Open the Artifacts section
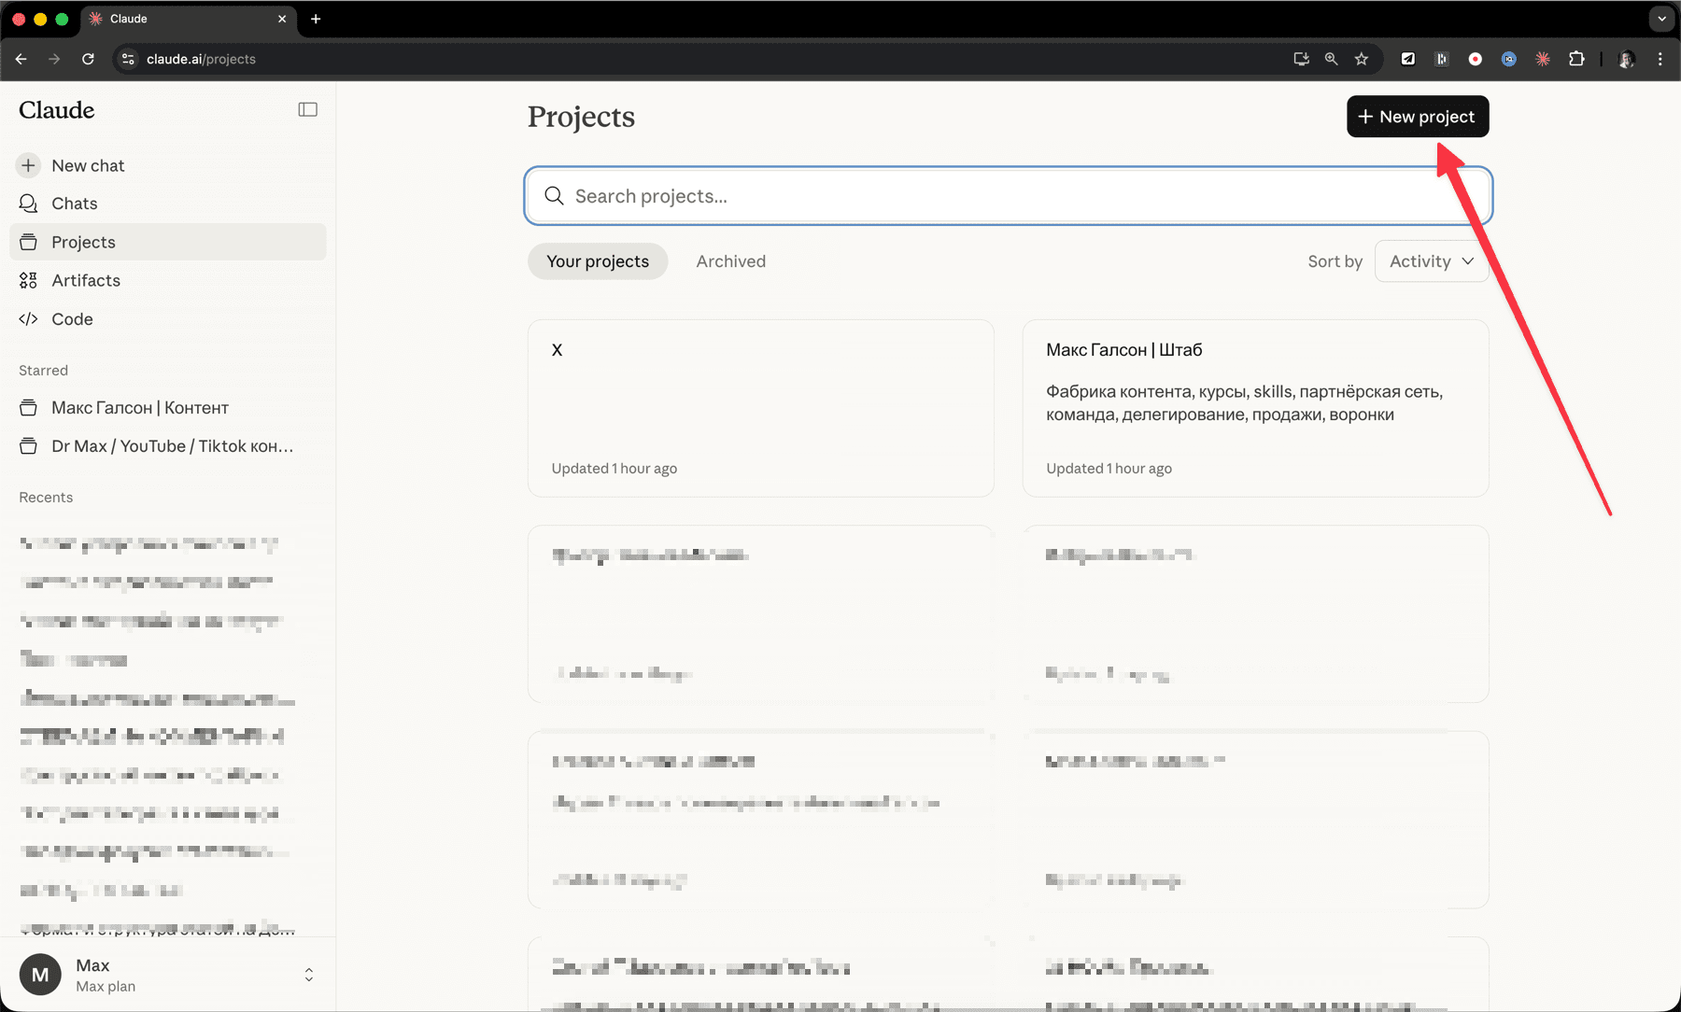1681x1012 pixels. 85,280
